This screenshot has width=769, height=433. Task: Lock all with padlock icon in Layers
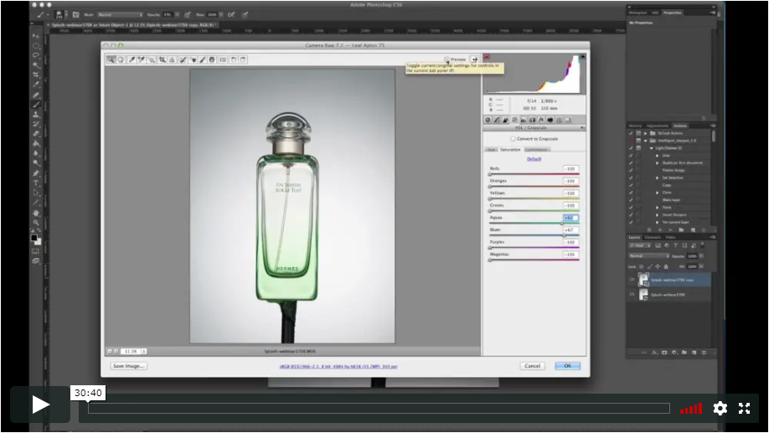[x=666, y=266]
